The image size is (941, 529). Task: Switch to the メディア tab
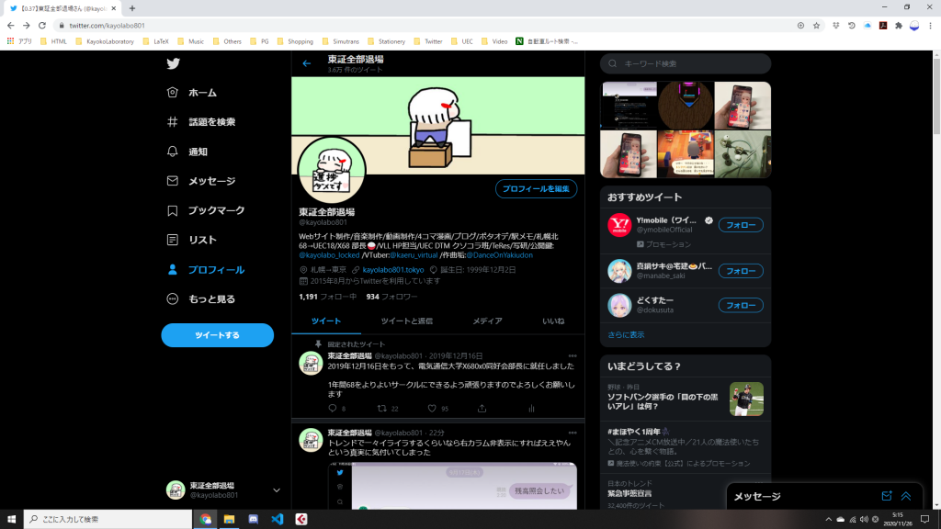click(487, 321)
